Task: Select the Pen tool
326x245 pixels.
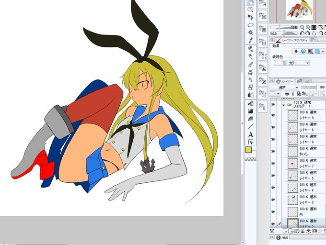Action: click(x=251, y=49)
